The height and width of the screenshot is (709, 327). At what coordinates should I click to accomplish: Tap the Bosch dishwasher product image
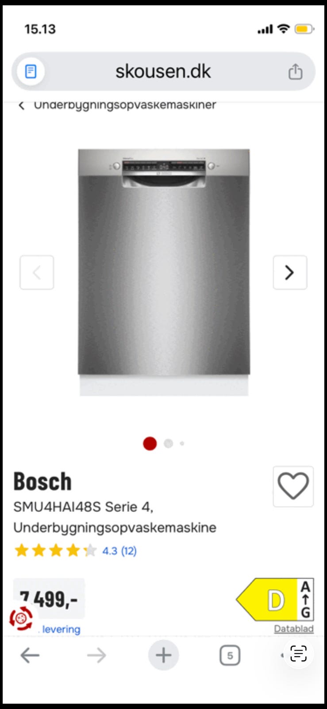(x=164, y=273)
